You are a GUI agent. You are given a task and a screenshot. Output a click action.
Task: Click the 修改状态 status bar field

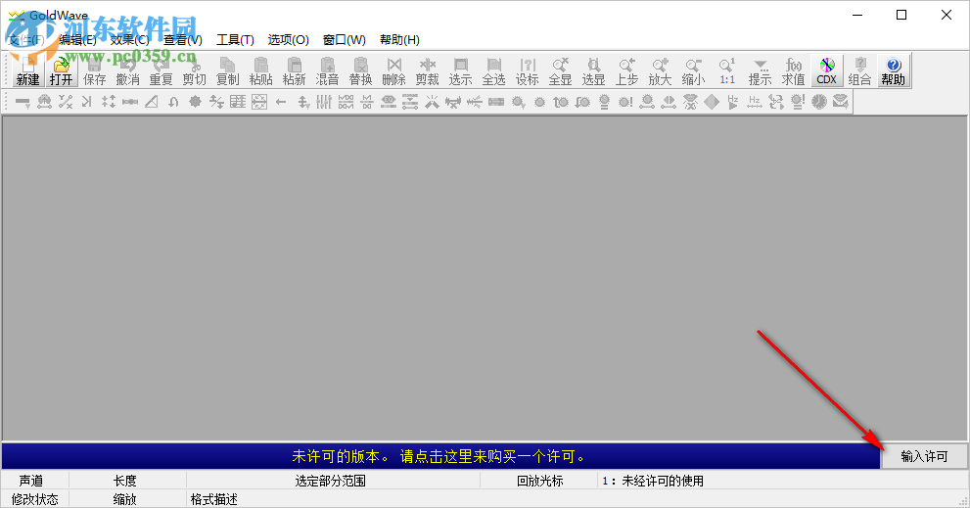pyautogui.click(x=34, y=499)
